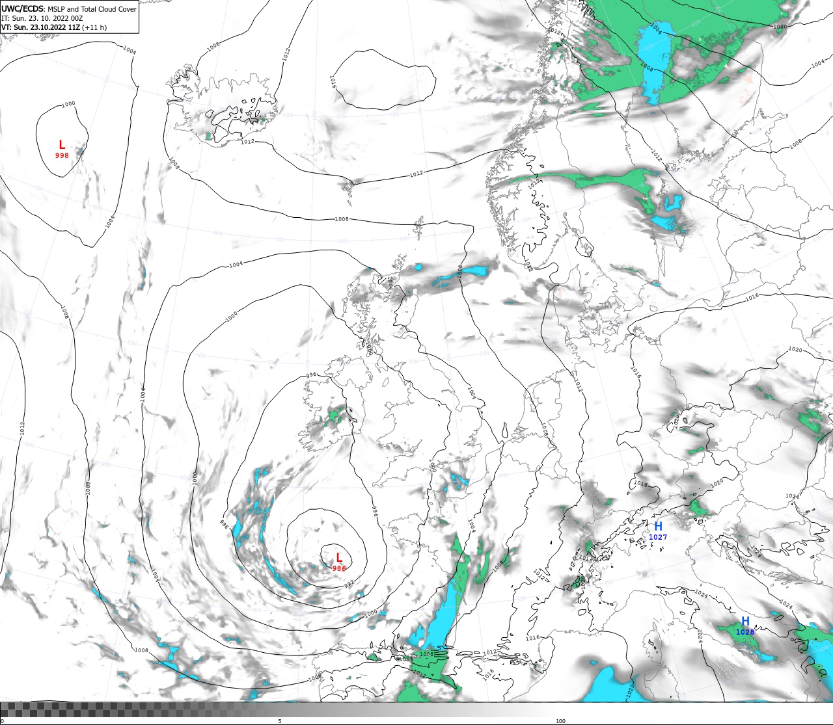The width and height of the screenshot is (833, 725).
Task: Click the blue '1027' high pressure value
Action: [658, 537]
